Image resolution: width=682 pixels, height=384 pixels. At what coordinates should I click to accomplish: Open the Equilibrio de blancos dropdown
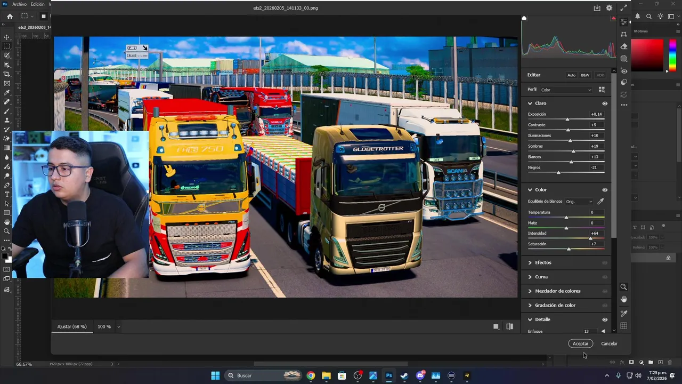pos(579,202)
